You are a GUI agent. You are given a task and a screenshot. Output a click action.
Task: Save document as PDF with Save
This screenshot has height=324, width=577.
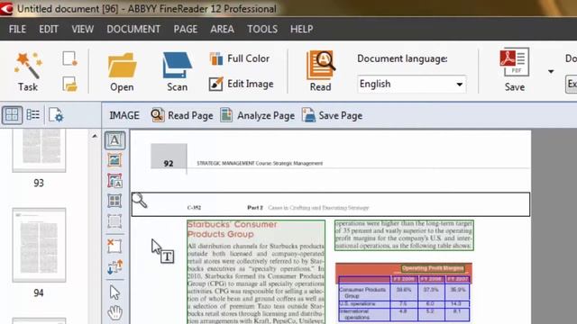[515, 70]
